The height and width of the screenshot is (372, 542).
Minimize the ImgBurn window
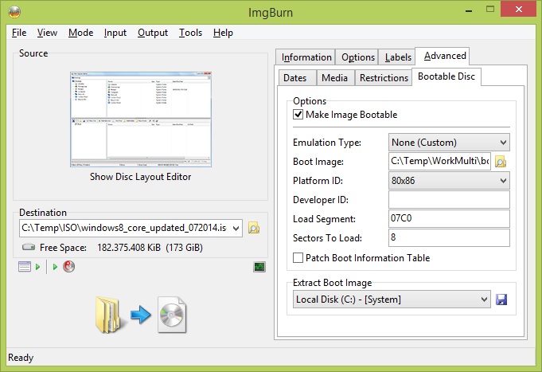click(x=469, y=10)
